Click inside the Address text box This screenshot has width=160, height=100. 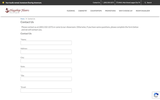coord(46,52)
